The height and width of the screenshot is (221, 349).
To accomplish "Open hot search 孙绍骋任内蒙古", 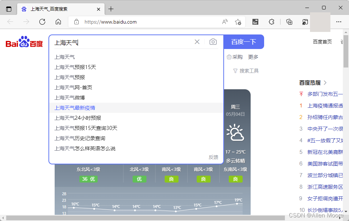I will click(x=325, y=117).
